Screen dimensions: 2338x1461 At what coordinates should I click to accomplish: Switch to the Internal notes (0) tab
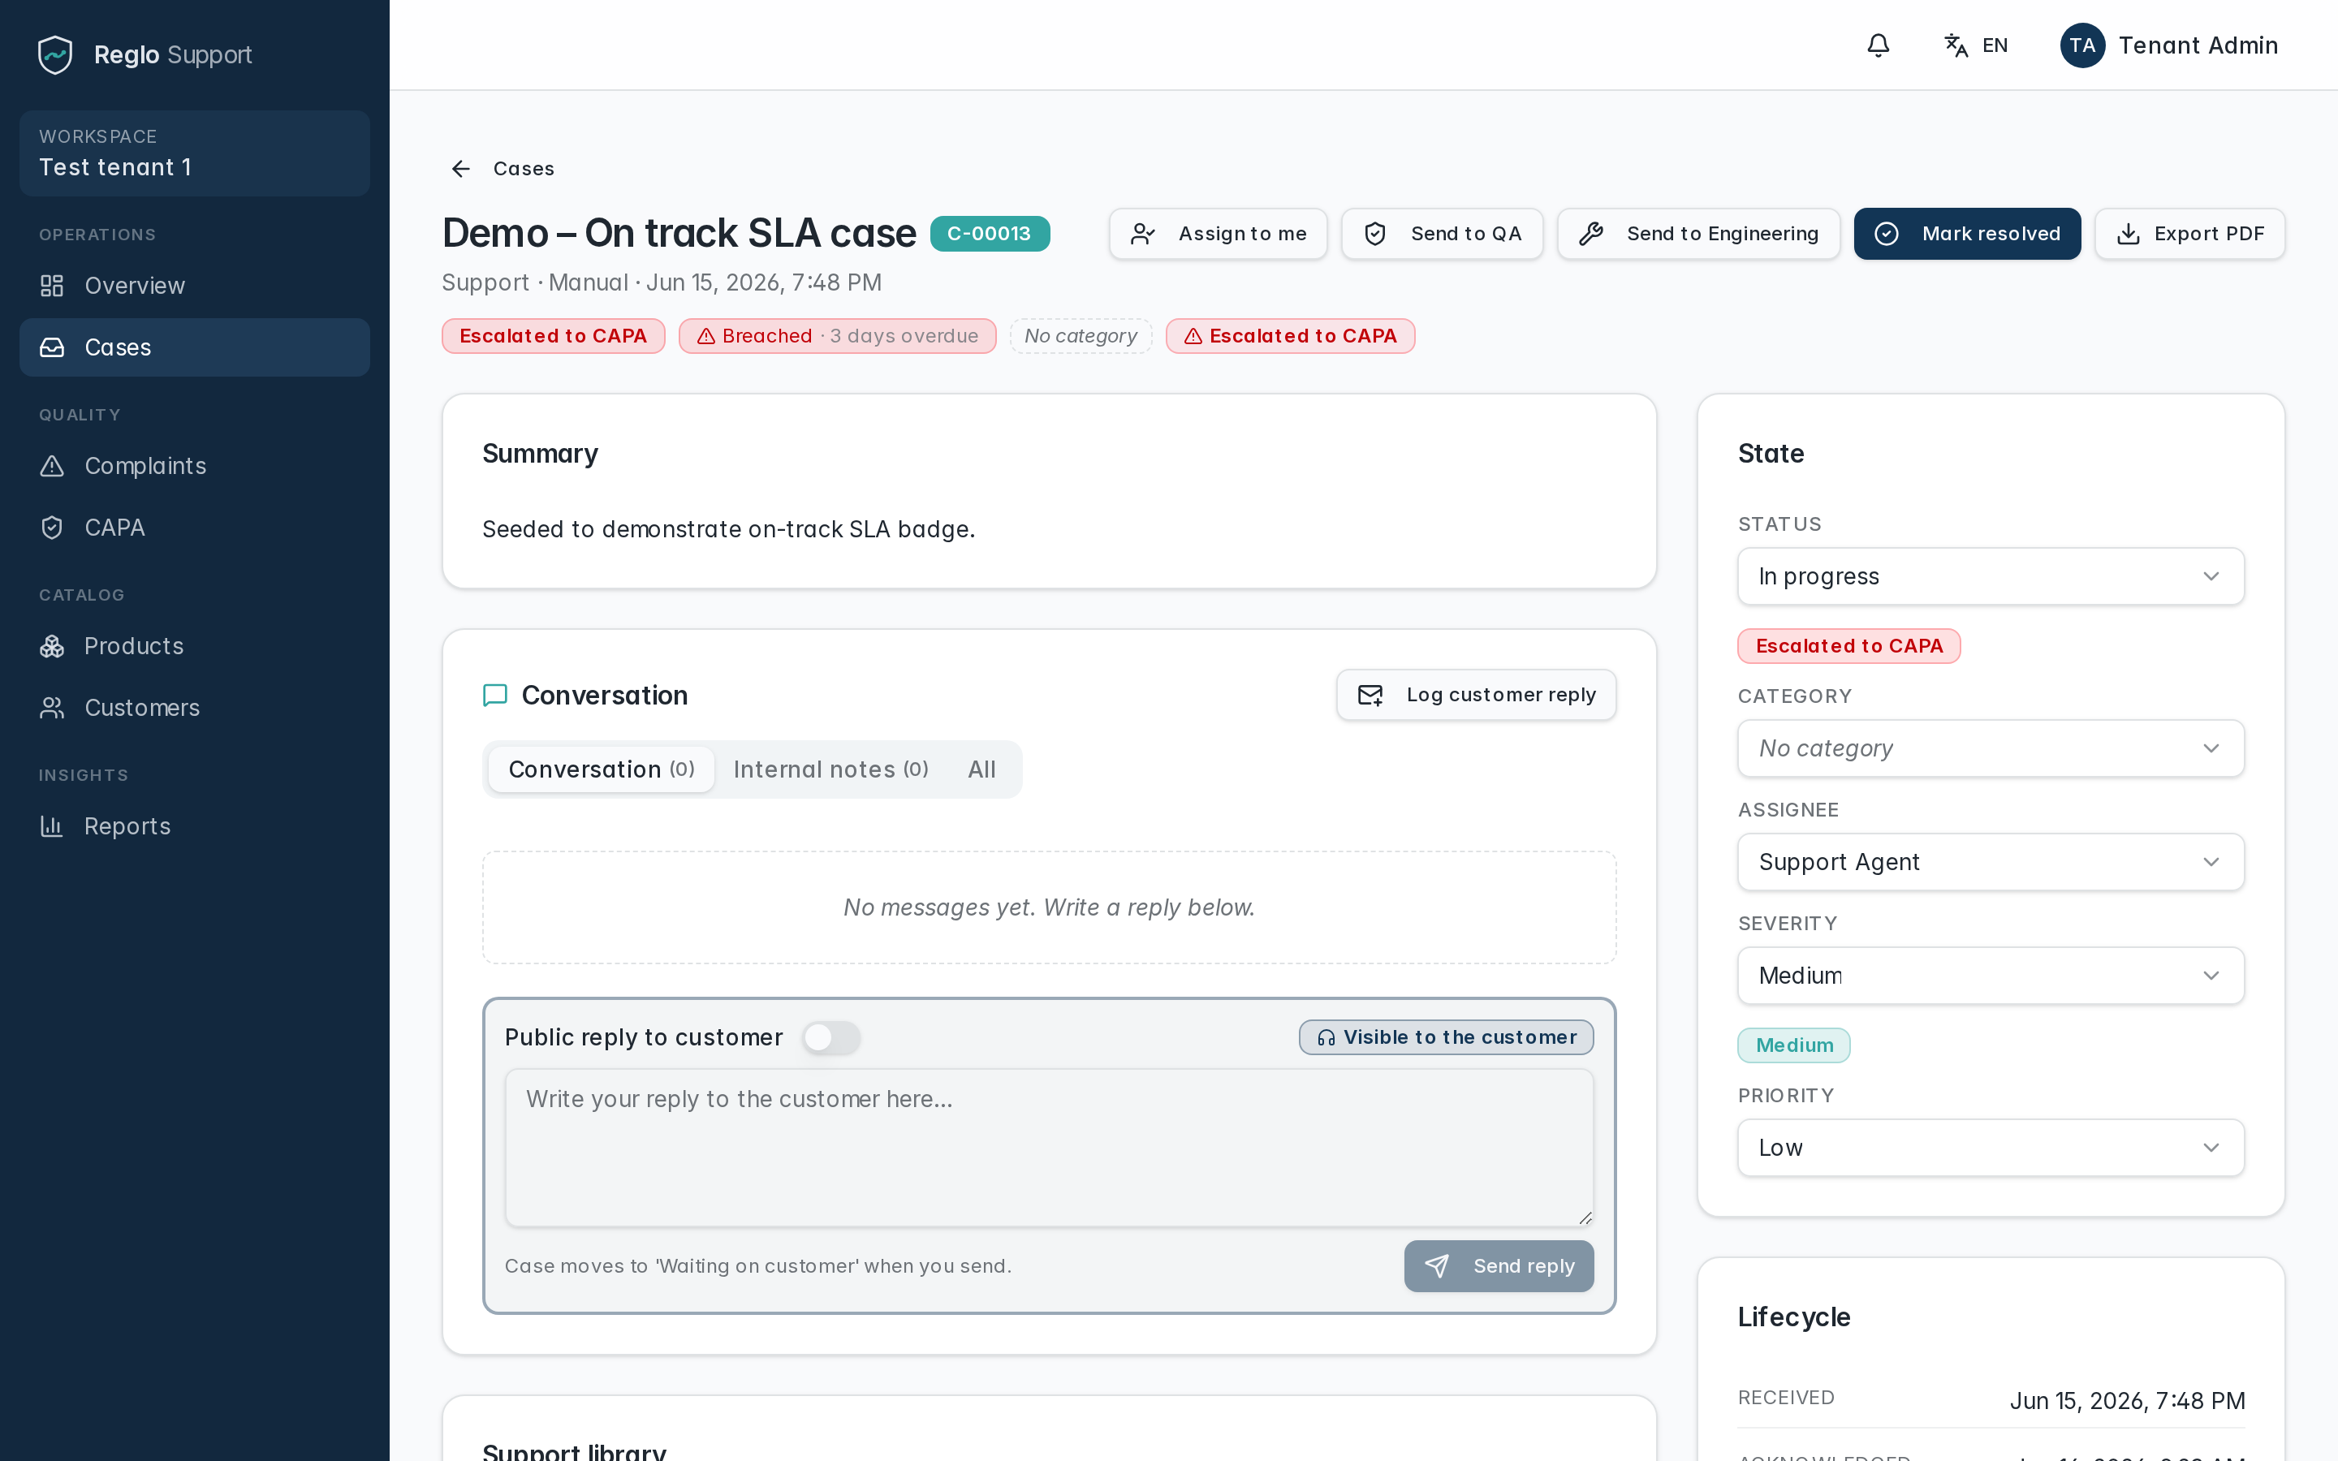[x=830, y=770]
